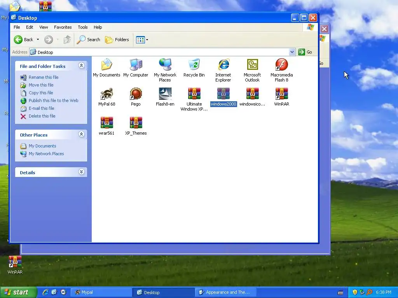398x298 pixels.
Task: Open the File menu
Action: [x=17, y=27]
